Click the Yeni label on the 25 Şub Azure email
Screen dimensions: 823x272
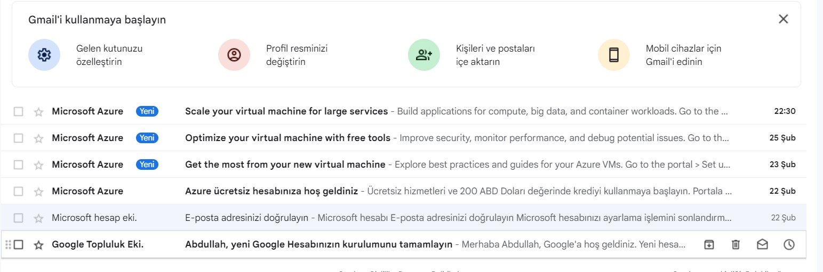(147, 138)
